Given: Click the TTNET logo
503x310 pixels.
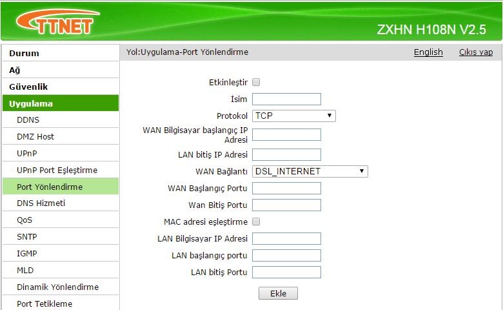Looking at the screenshot, I should coord(58,21).
